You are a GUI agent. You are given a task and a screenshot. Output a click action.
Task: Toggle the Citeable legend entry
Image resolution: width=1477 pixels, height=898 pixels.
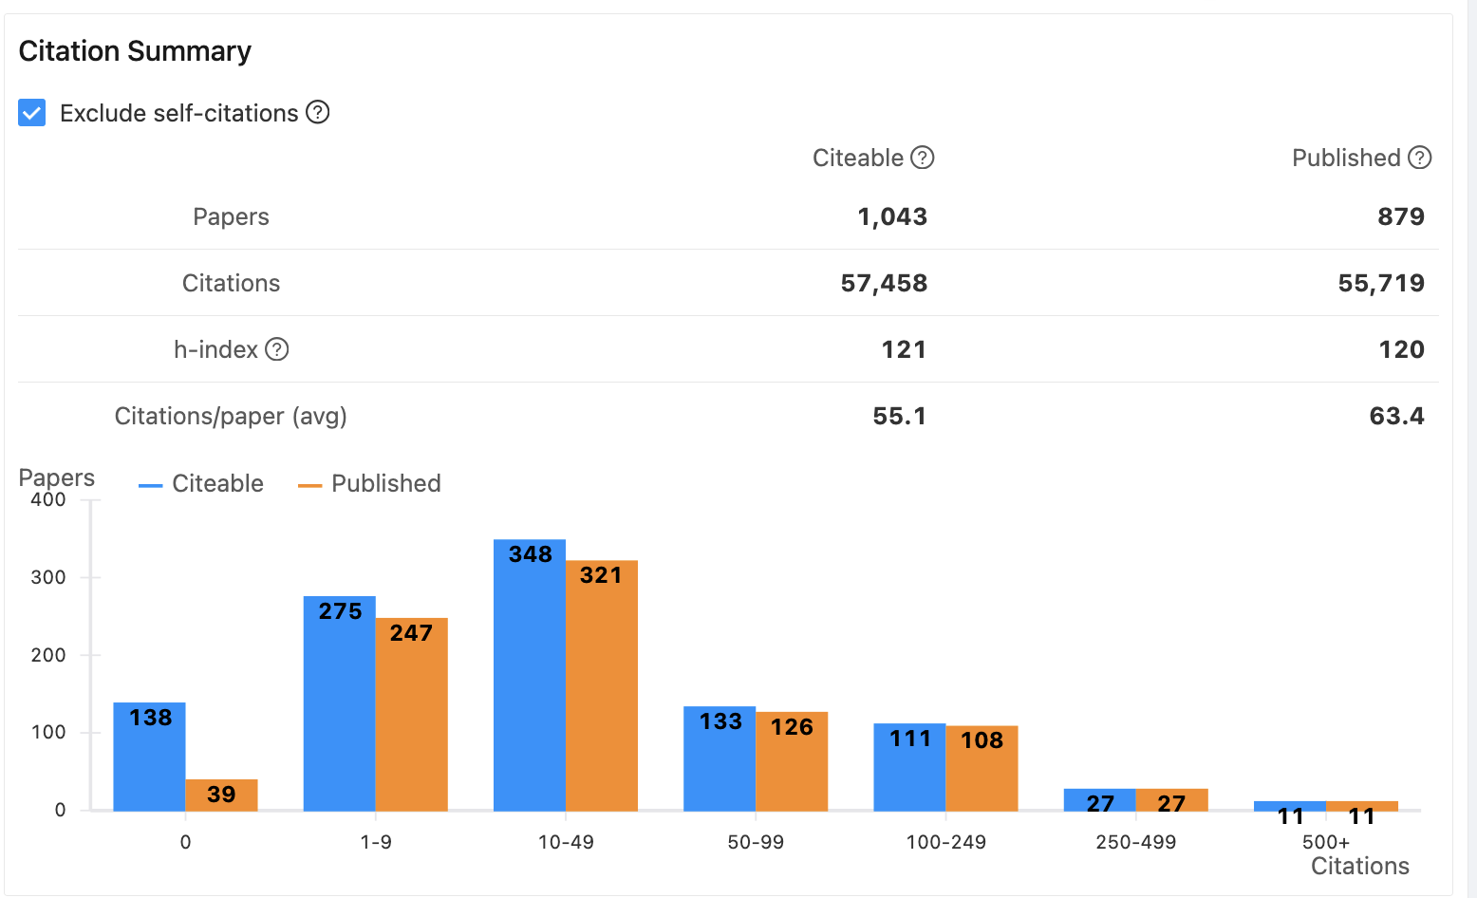click(x=201, y=484)
